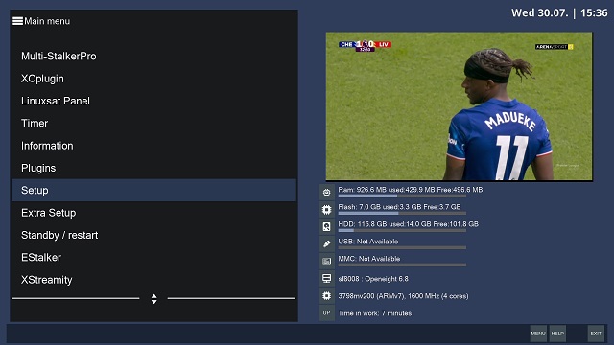The image size is (614, 345).
Task: Open Multi-StalkerPro menu entry
Action: [153, 56]
